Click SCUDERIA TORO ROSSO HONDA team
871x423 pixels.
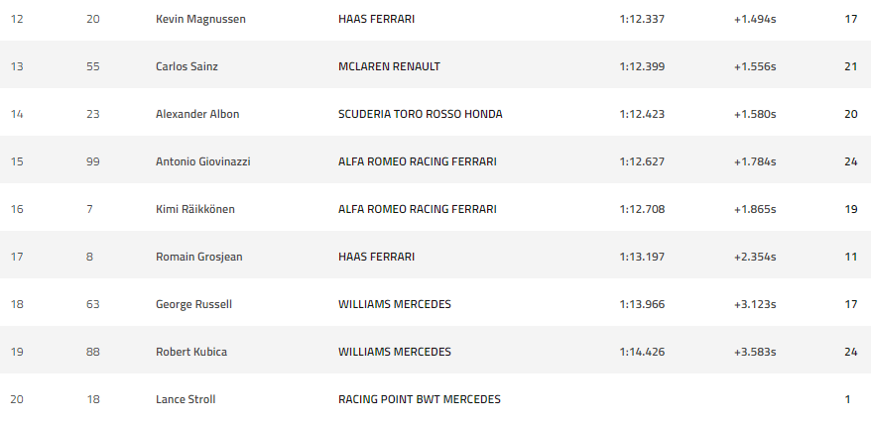pos(420,114)
